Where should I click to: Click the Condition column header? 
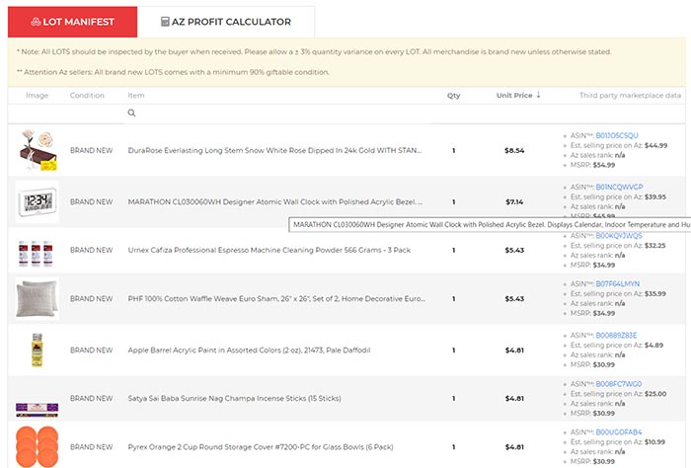click(87, 95)
